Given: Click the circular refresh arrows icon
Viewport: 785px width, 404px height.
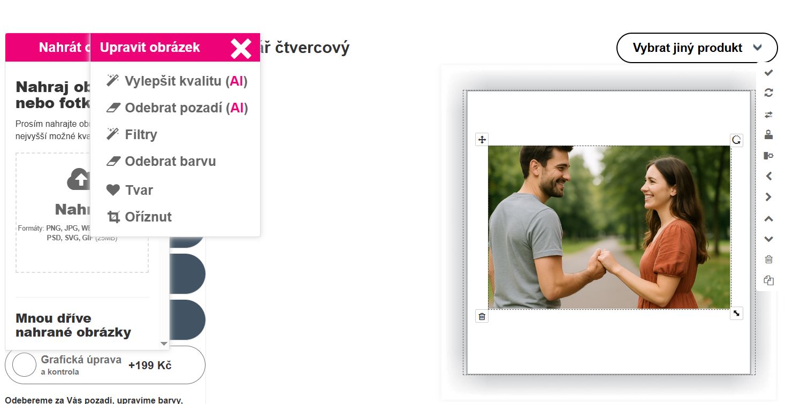Looking at the screenshot, I should [768, 93].
